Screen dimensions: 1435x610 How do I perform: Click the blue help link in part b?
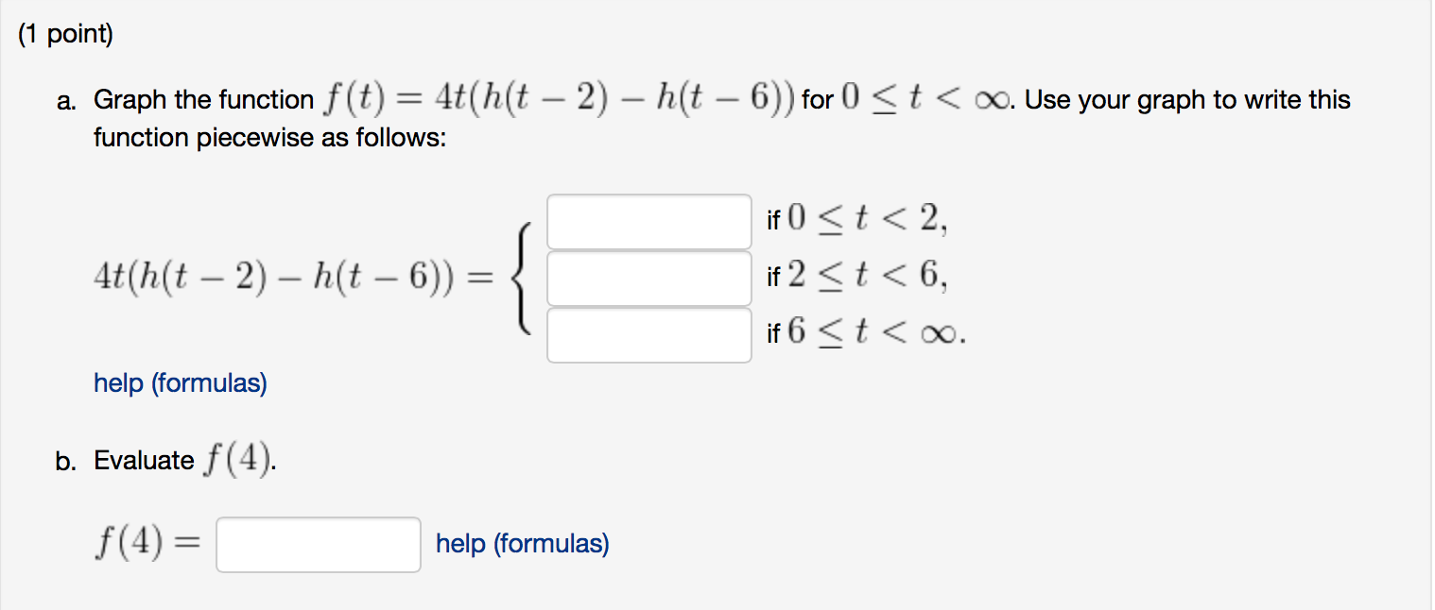pyautogui.click(x=521, y=543)
